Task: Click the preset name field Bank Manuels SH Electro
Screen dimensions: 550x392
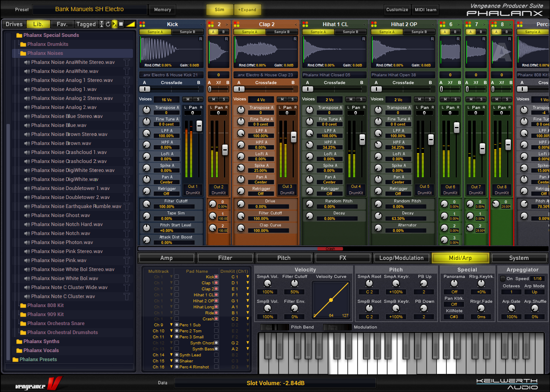Action: (90, 9)
